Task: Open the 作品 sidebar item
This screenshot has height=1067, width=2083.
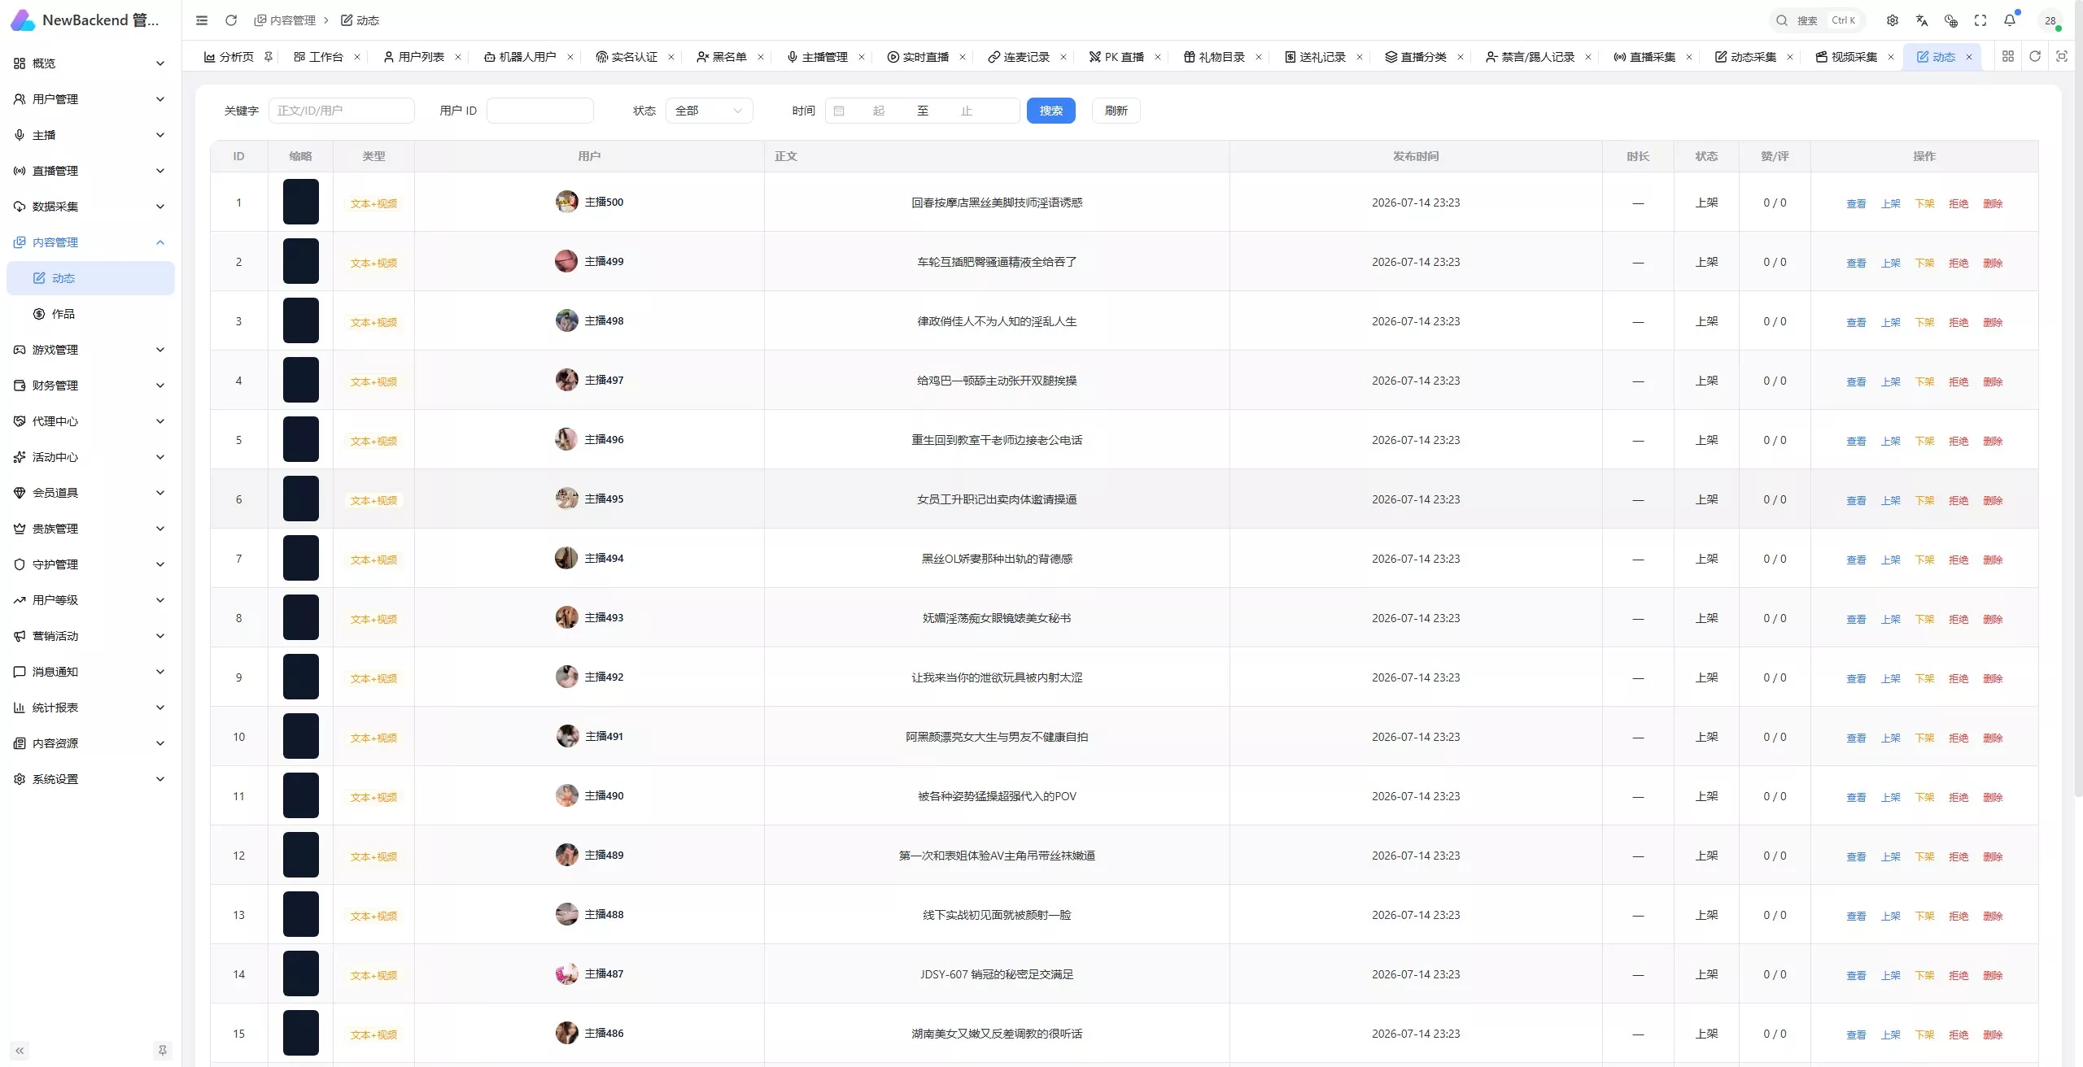Action: (x=90, y=314)
